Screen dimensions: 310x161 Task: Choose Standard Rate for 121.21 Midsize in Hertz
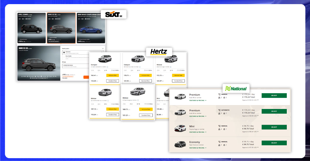pyautogui.click(x=146, y=115)
